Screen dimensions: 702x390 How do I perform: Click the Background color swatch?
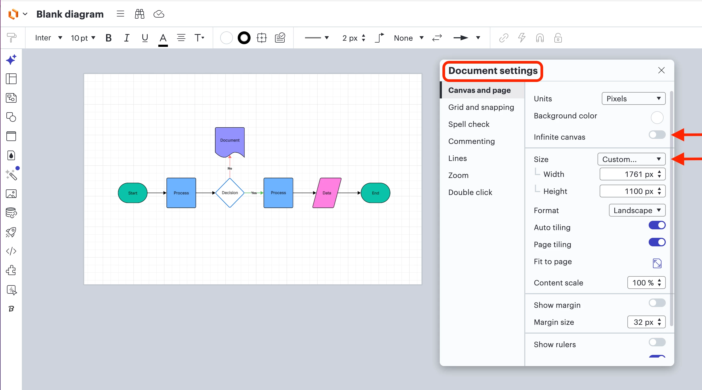tap(657, 118)
